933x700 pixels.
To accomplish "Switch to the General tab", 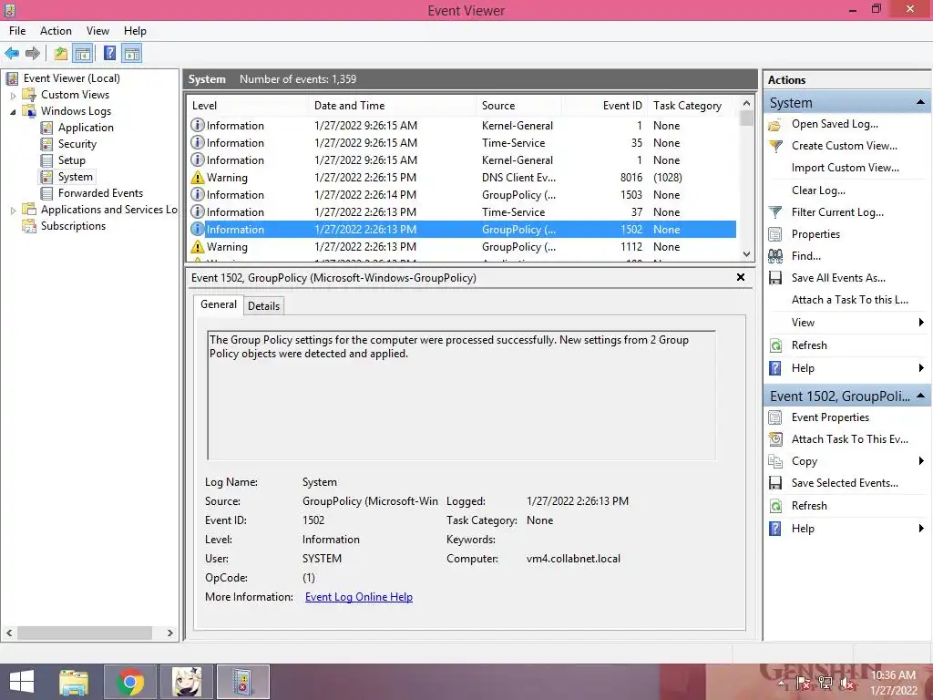I will (x=219, y=304).
